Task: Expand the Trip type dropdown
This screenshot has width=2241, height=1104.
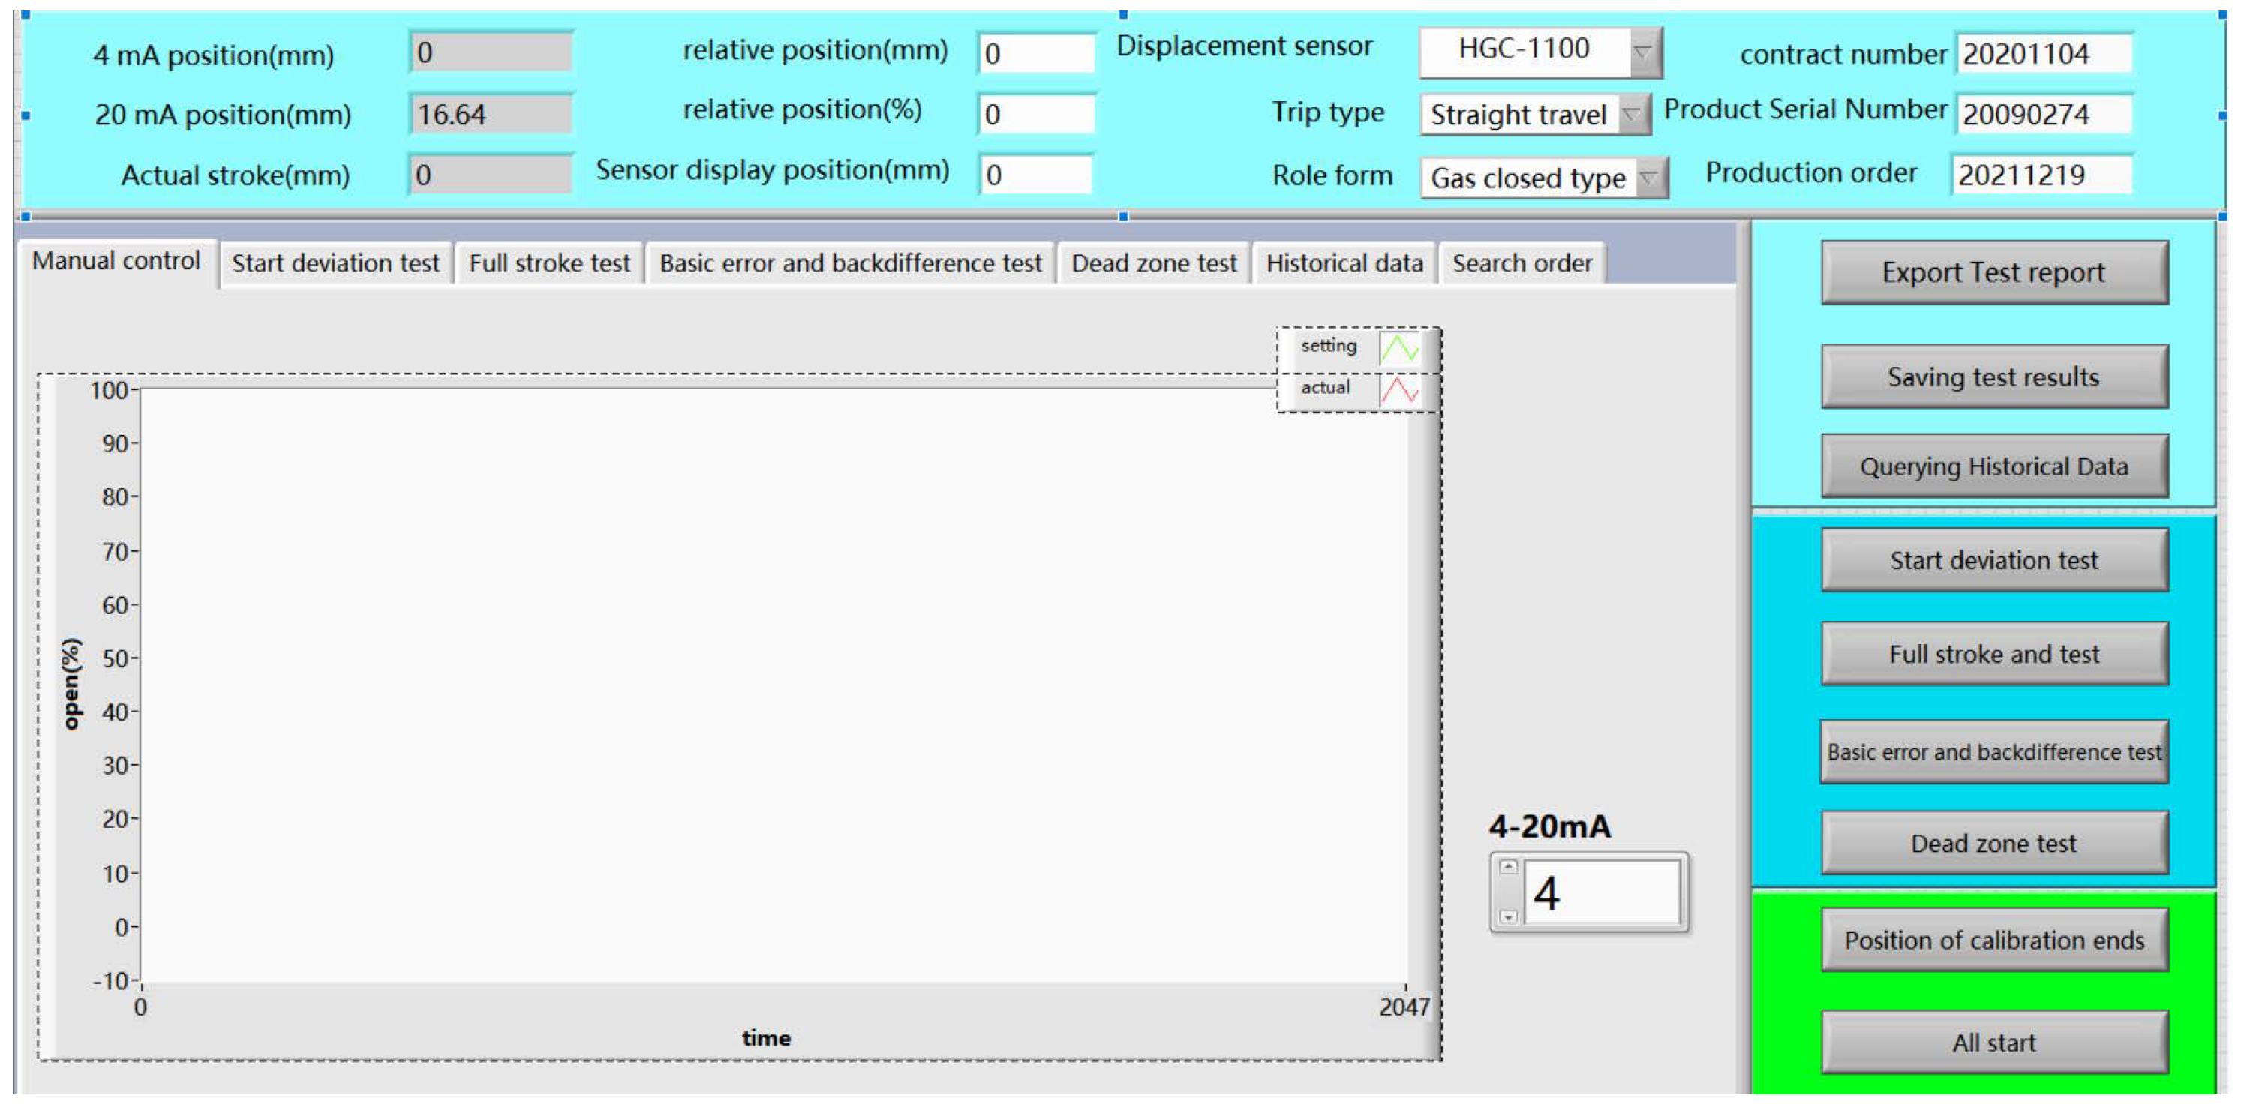Action: coord(1631,114)
